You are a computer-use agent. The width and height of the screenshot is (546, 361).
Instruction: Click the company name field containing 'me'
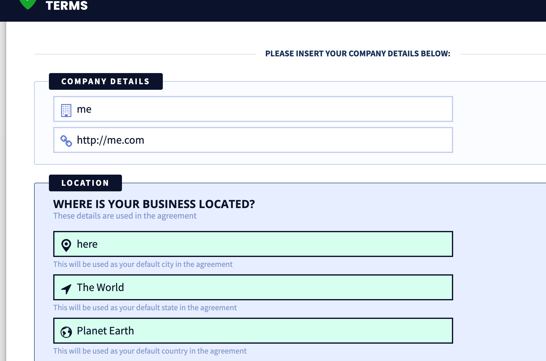[253, 109]
